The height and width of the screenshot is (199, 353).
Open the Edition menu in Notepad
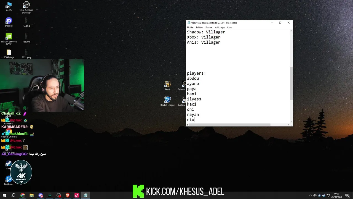[x=199, y=27]
